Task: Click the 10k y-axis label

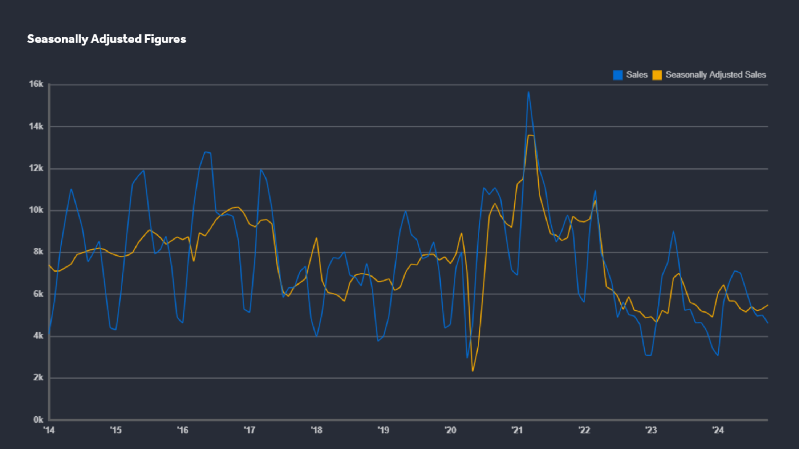Action: pos(36,210)
